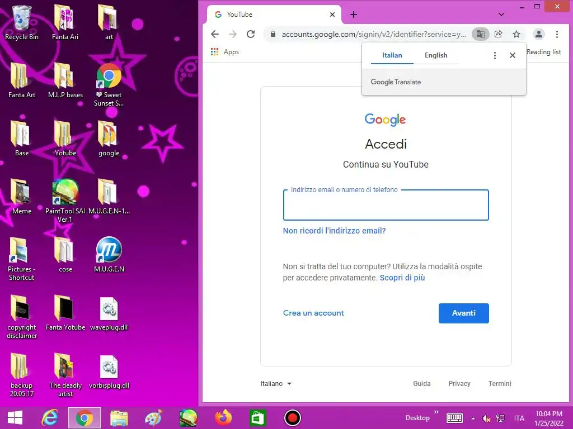Screen dimensions: 573x429
Task: Select the YouTube browser tab
Action: pyautogui.click(x=274, y=15)
